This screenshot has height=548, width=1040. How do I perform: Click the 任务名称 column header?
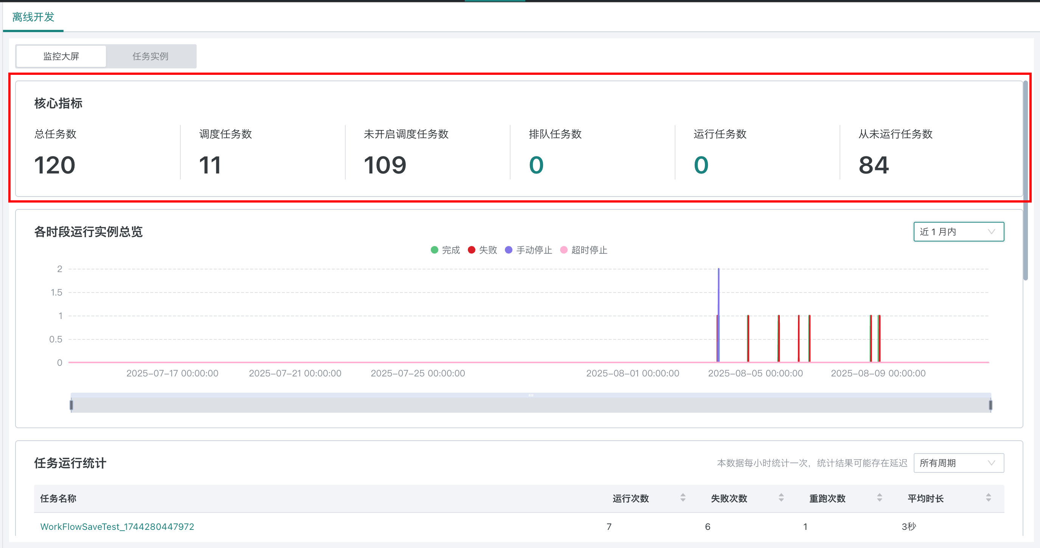tap(58, 498)
